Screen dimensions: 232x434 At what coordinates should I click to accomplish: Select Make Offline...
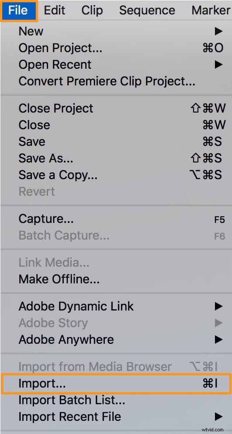pos(116,279)
